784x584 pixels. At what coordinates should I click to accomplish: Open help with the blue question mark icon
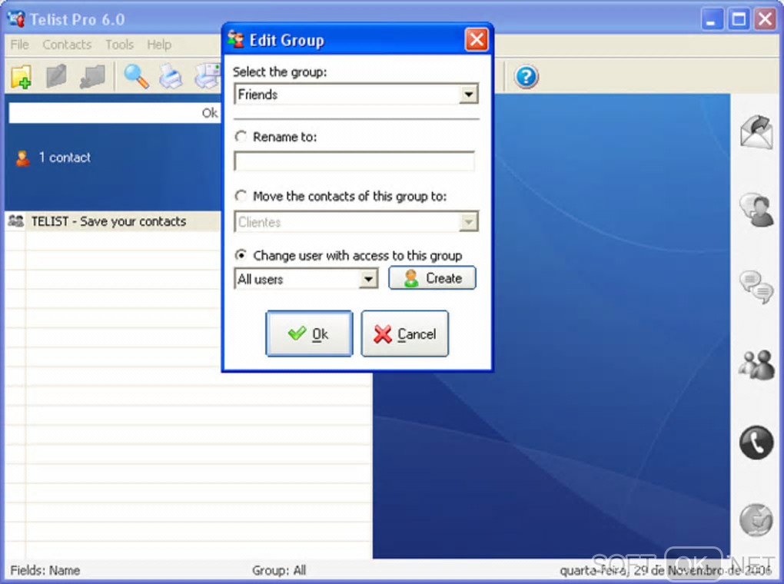tap(526, 77)
